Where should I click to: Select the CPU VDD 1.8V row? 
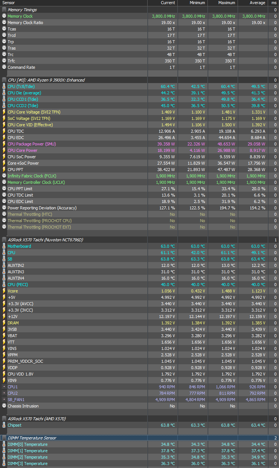(x=139, y=374)
